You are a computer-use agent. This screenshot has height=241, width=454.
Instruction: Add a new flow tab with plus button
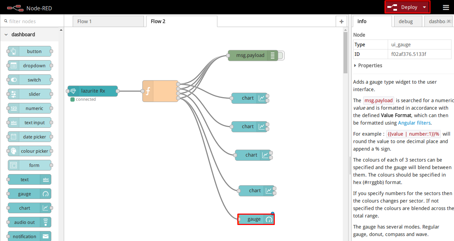(341, 21)
